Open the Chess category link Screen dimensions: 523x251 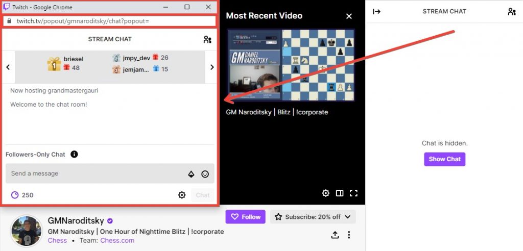[x=57, y=240]
